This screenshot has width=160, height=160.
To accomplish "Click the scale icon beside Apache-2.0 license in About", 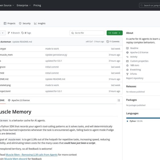I will (x=127, y=53).
